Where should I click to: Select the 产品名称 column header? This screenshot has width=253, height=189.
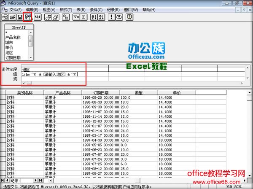point(63,93)
